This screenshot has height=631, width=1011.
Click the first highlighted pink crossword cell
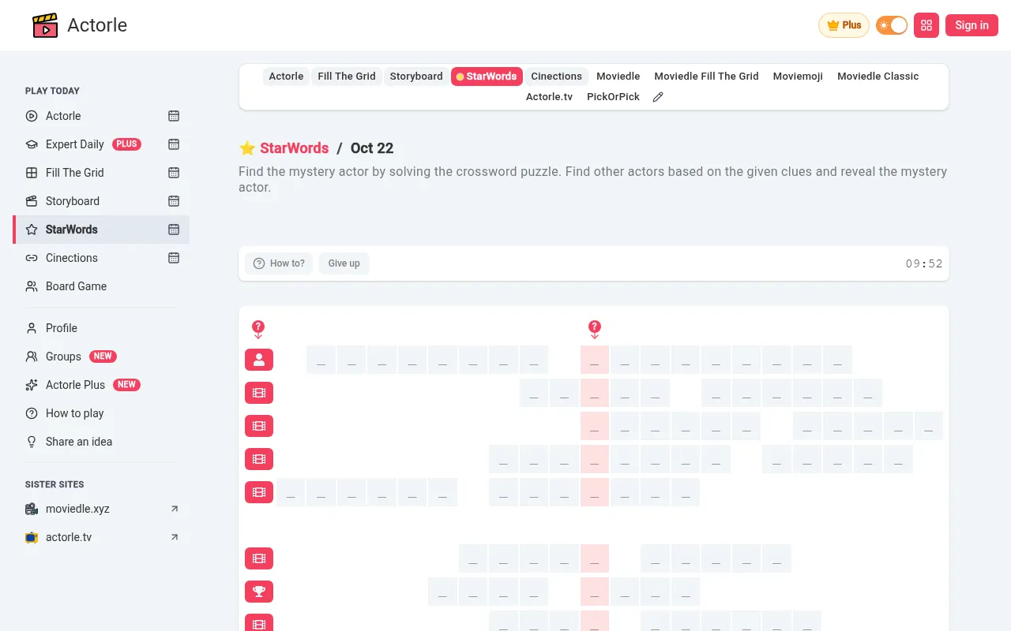point(595,360)
